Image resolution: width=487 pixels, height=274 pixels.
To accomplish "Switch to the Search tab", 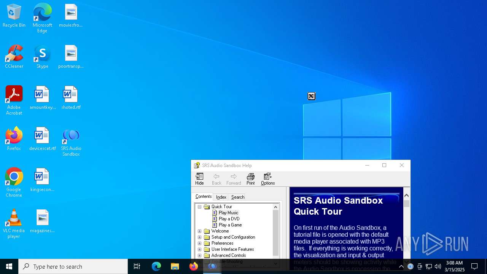I will (238, 197).
